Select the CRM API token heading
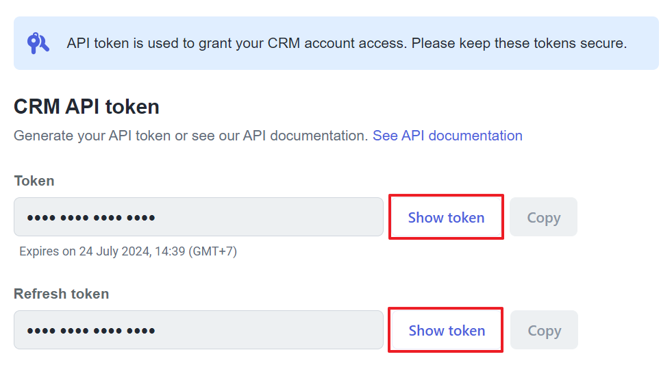The width and height of the screenshot is (672, 387). pos(86,107)
